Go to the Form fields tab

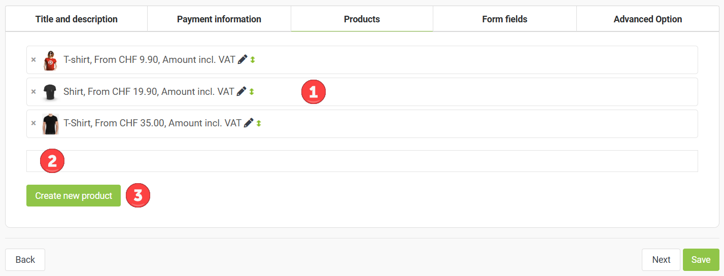tap(504, 19)
